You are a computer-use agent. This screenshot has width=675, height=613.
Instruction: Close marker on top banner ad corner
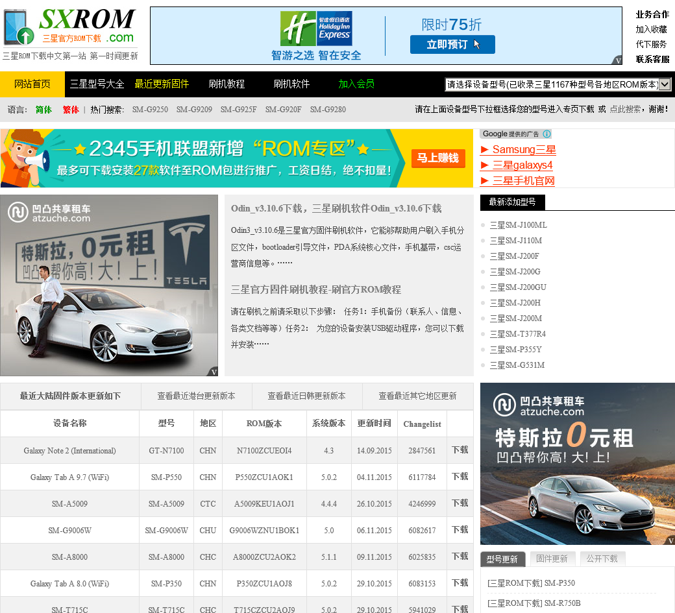(618, 60)
